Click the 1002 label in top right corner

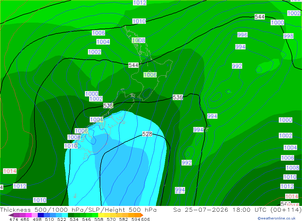click(294, 13)
